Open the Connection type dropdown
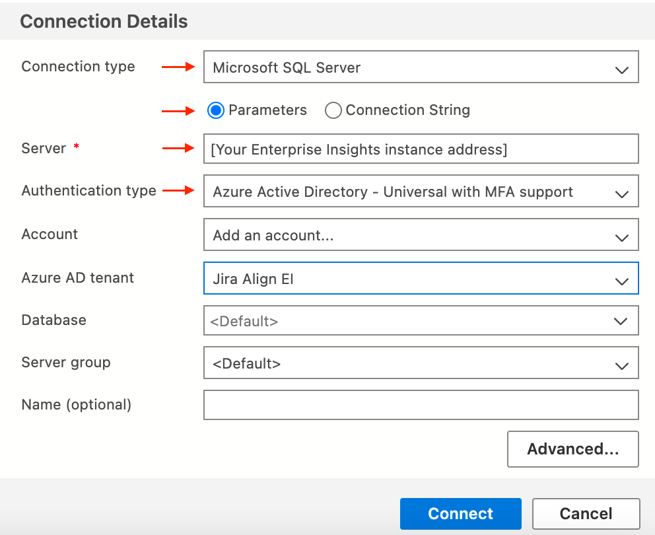Viewport: 655px width, 535px height. click(x=421, y=67)
